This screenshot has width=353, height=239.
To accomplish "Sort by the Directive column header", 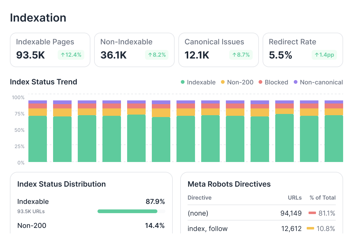I will [199, 198].
